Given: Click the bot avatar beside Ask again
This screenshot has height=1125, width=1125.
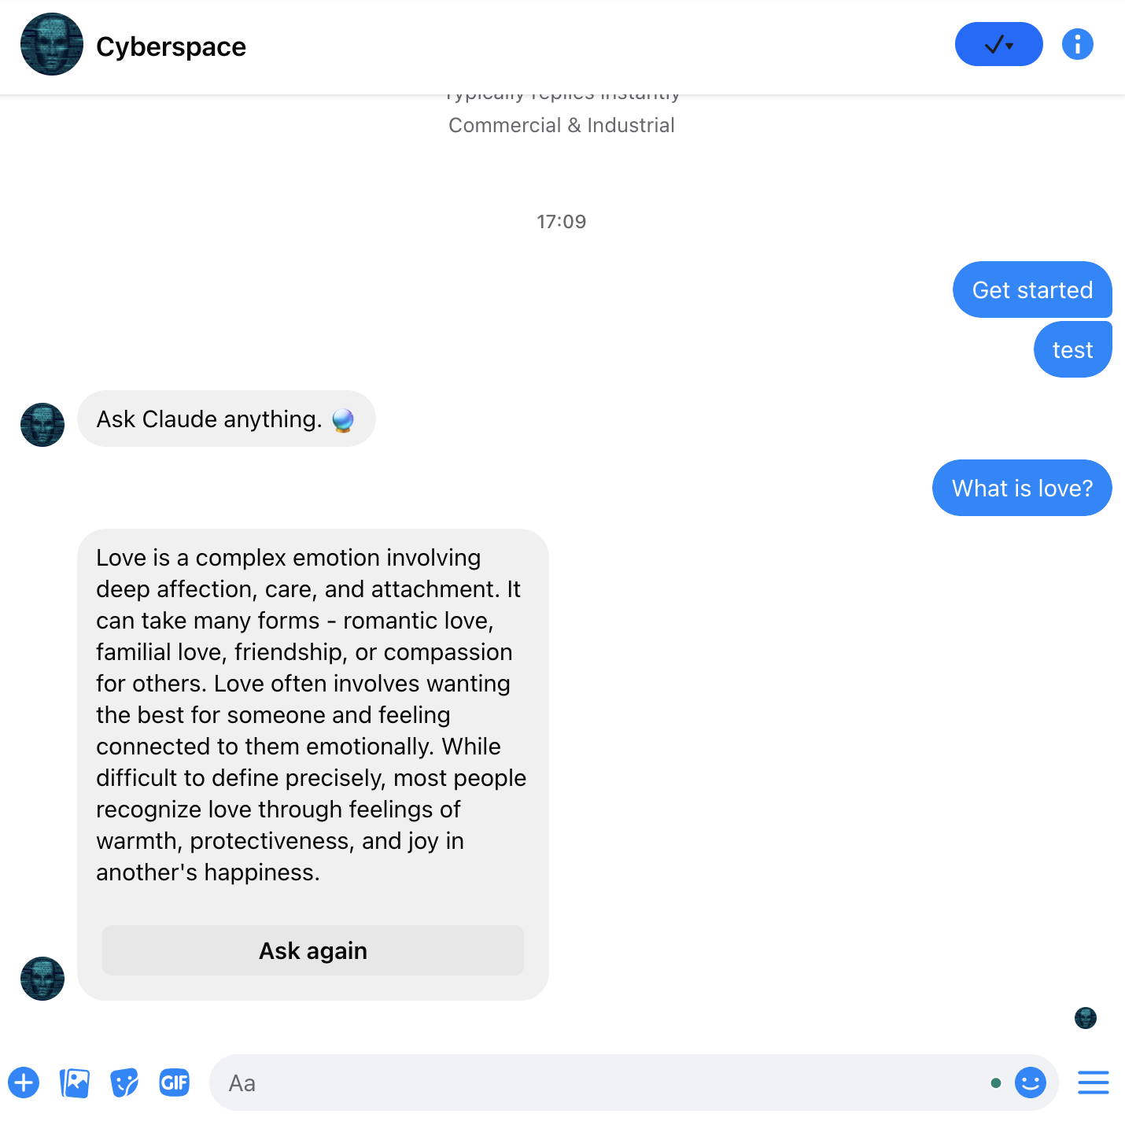Looking at the screenshot, I should (x=42, y=979).
